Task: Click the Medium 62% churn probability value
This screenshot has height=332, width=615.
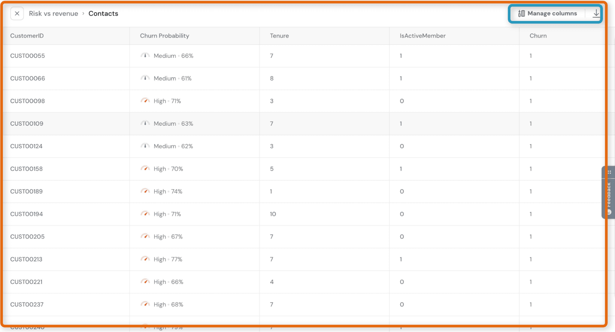Action: tap(173, 146)
